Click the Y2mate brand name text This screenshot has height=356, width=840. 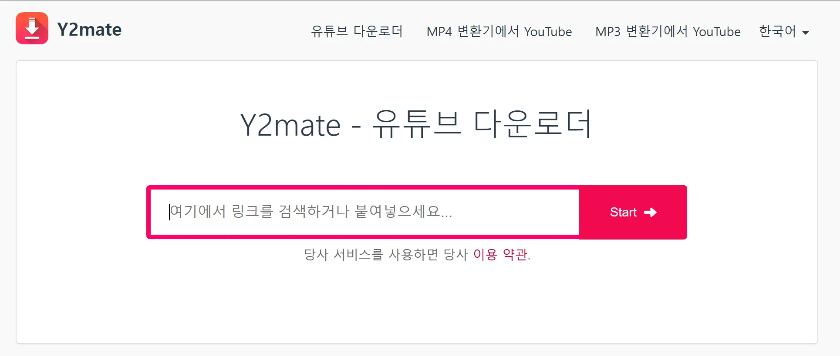(89, 30)
